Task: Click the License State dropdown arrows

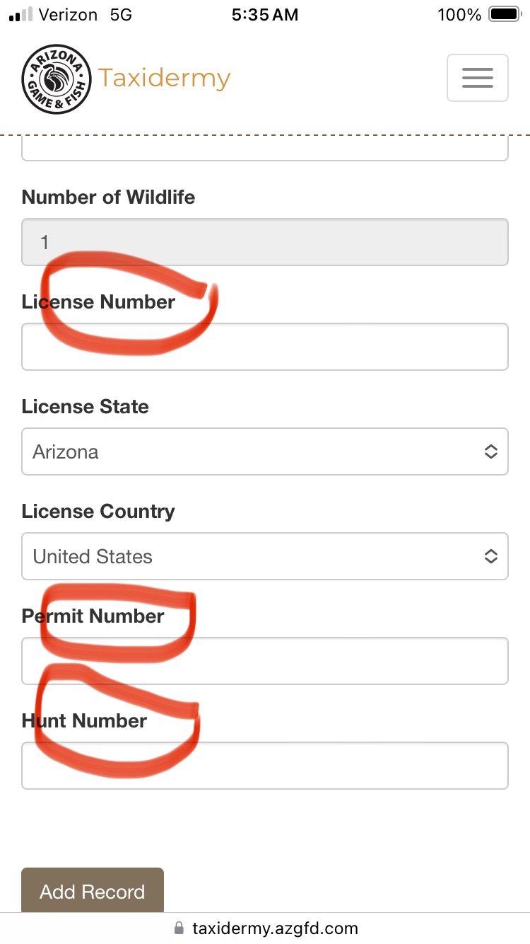Action: [491, 451]
